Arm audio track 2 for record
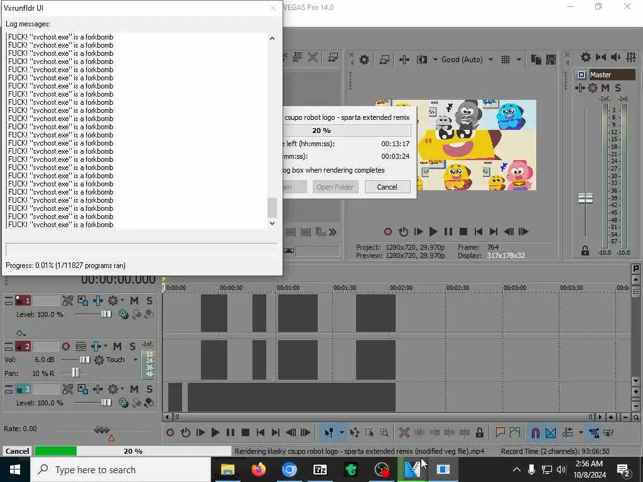643x482 pixels. point(65,346)
